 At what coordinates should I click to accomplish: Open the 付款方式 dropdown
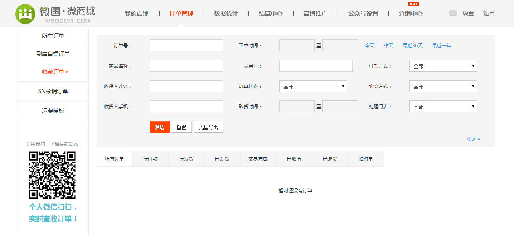443,66
